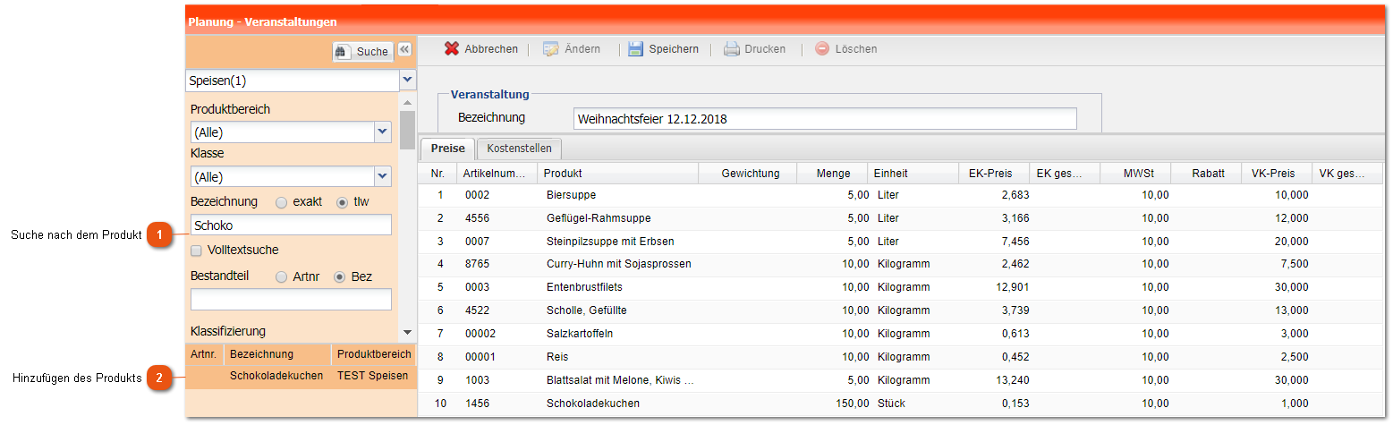Select the Blattsalat mit Melone row
The image size is (1393, 425).
coord(901,380)
